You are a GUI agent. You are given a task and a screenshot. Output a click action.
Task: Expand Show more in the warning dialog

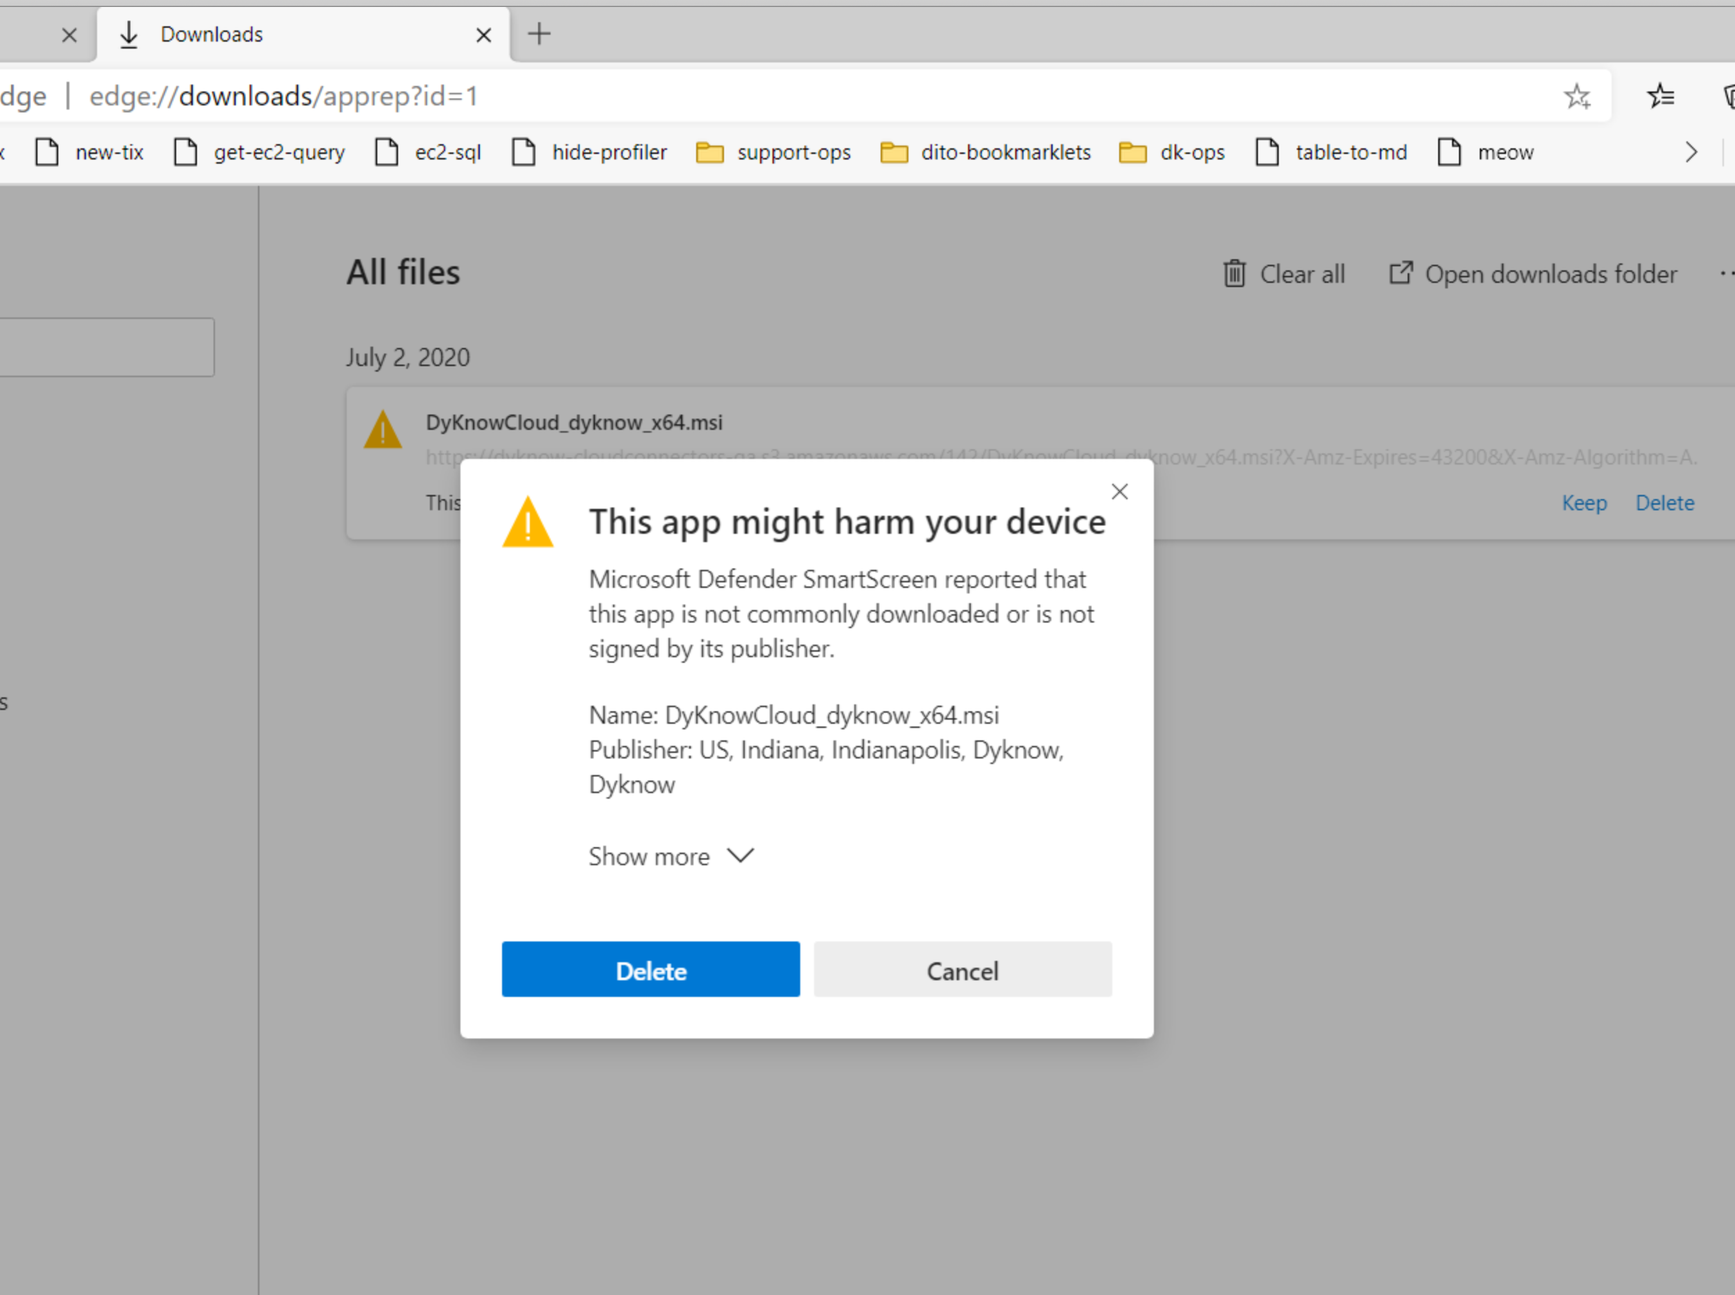click(671, 855)
